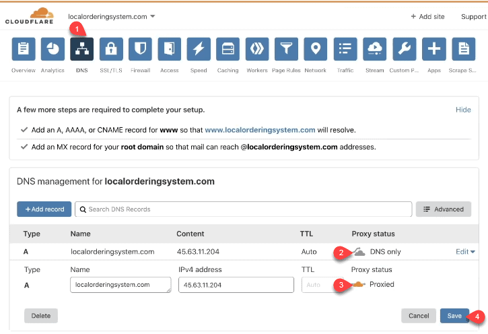488x334 pixels.
Task: Click the grey DNS only cloud
Action: 359,252
